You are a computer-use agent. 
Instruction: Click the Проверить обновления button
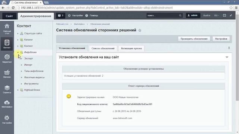tap(194, 39)
